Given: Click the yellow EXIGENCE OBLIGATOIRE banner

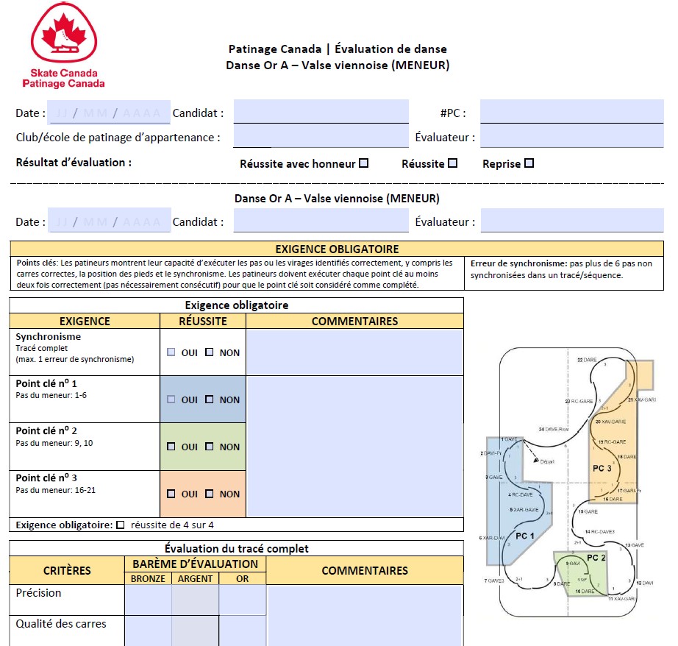Looking at the screenshot, I should pyautogui.click(x=337, y=249).
